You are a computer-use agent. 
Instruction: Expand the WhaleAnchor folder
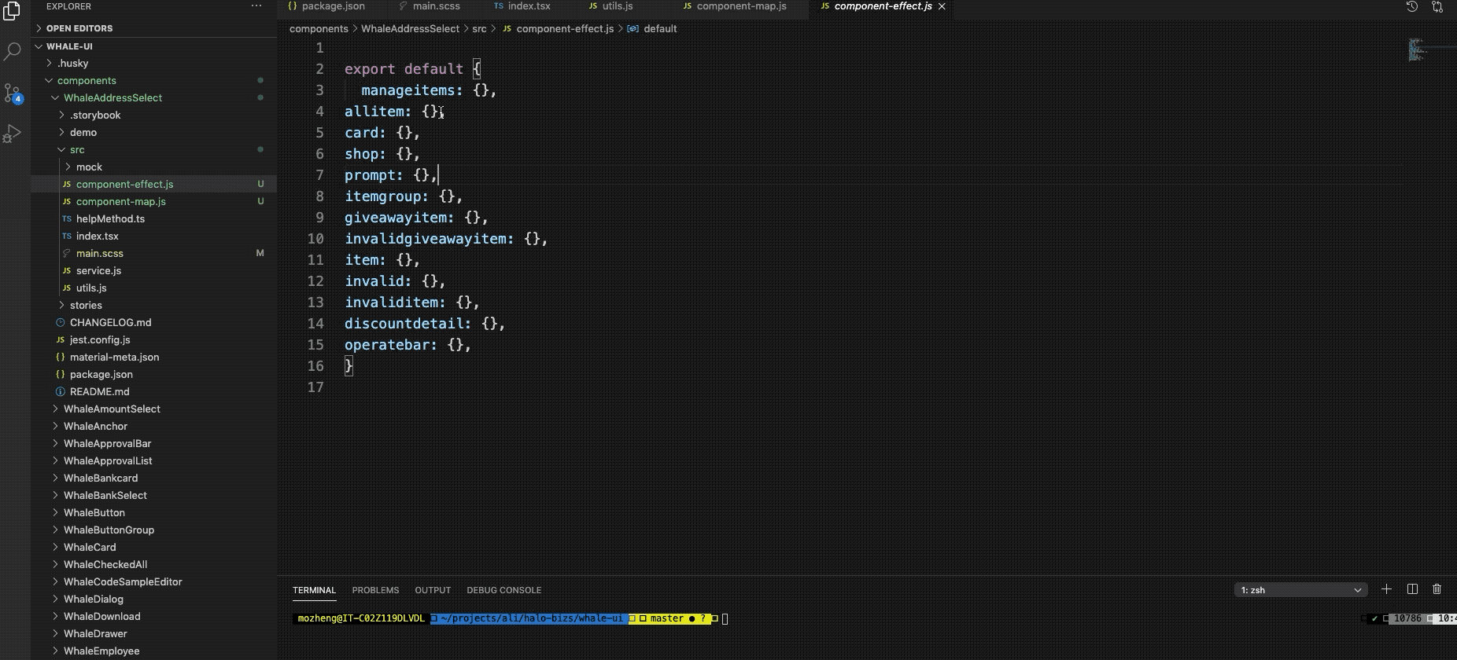coord(153,427)
